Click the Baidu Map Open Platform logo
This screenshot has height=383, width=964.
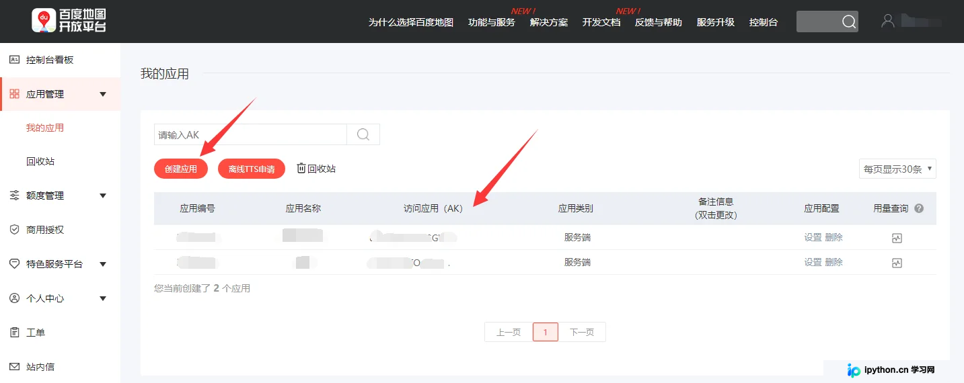[x=69, y=21]
